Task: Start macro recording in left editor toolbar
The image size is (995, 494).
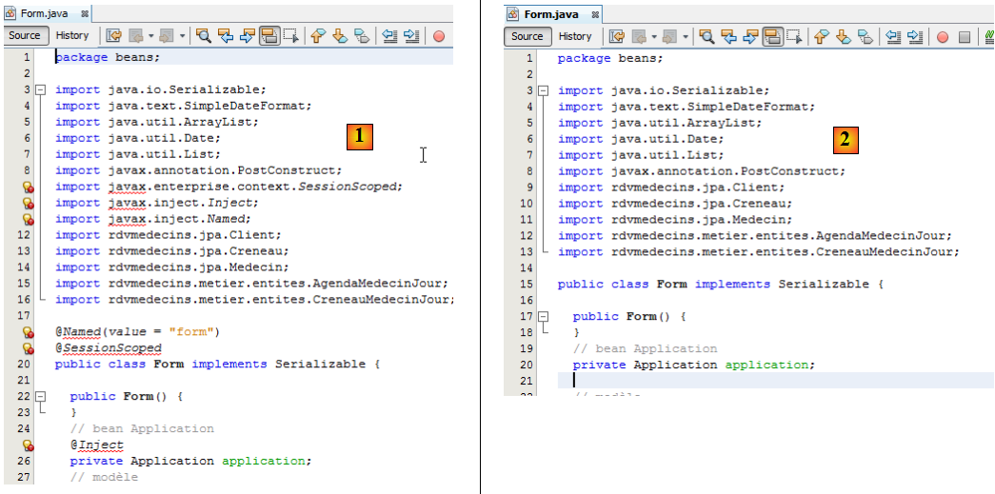Action: tap(439, 36)
